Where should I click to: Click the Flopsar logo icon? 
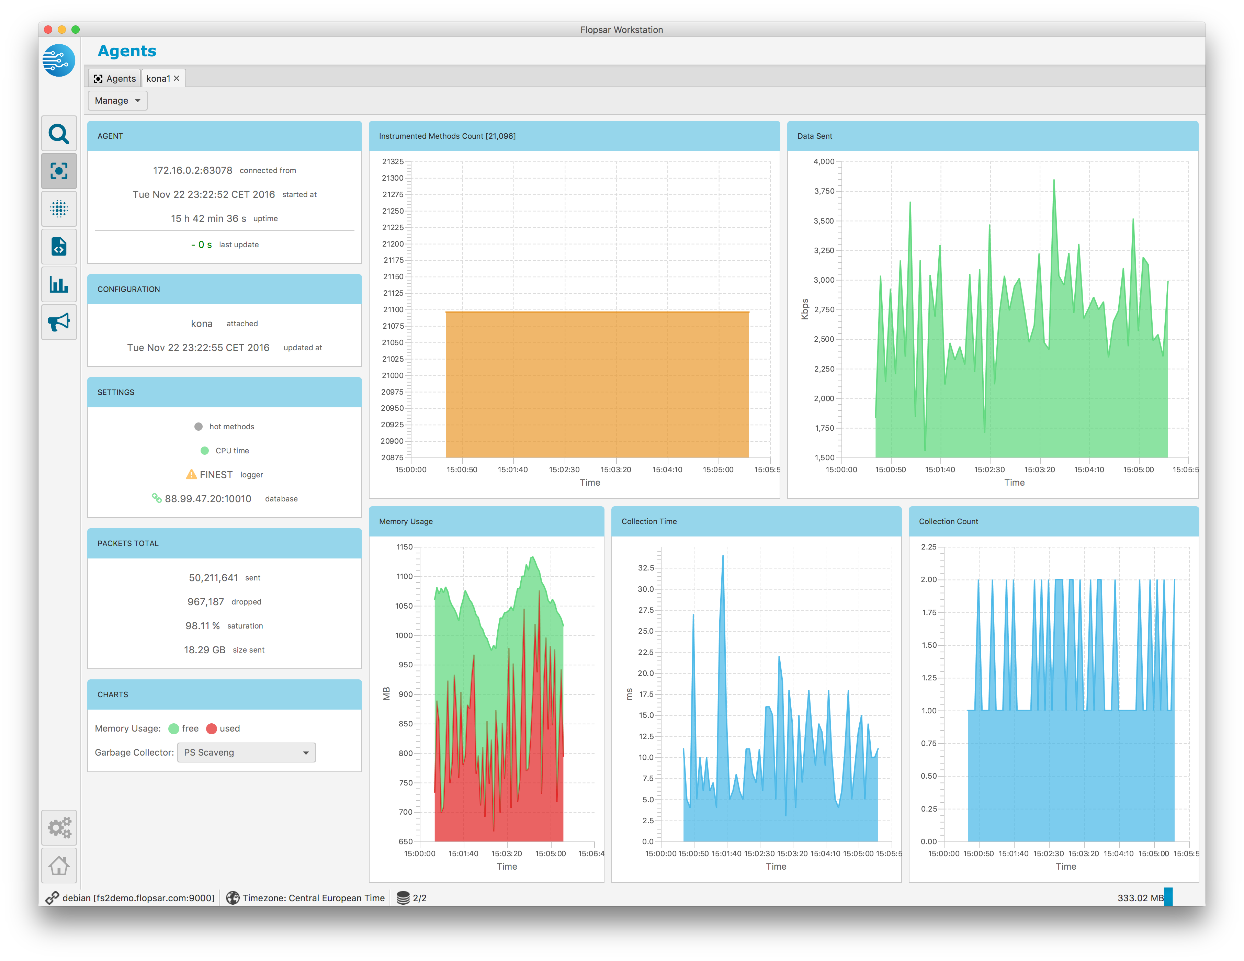click(59, 60)
